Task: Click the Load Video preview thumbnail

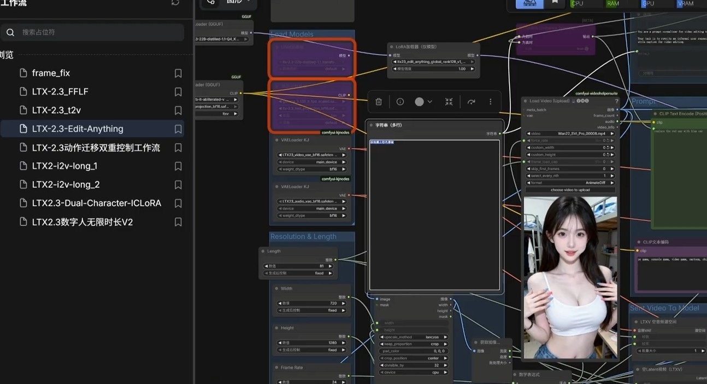Action: [x=570, y=278]
